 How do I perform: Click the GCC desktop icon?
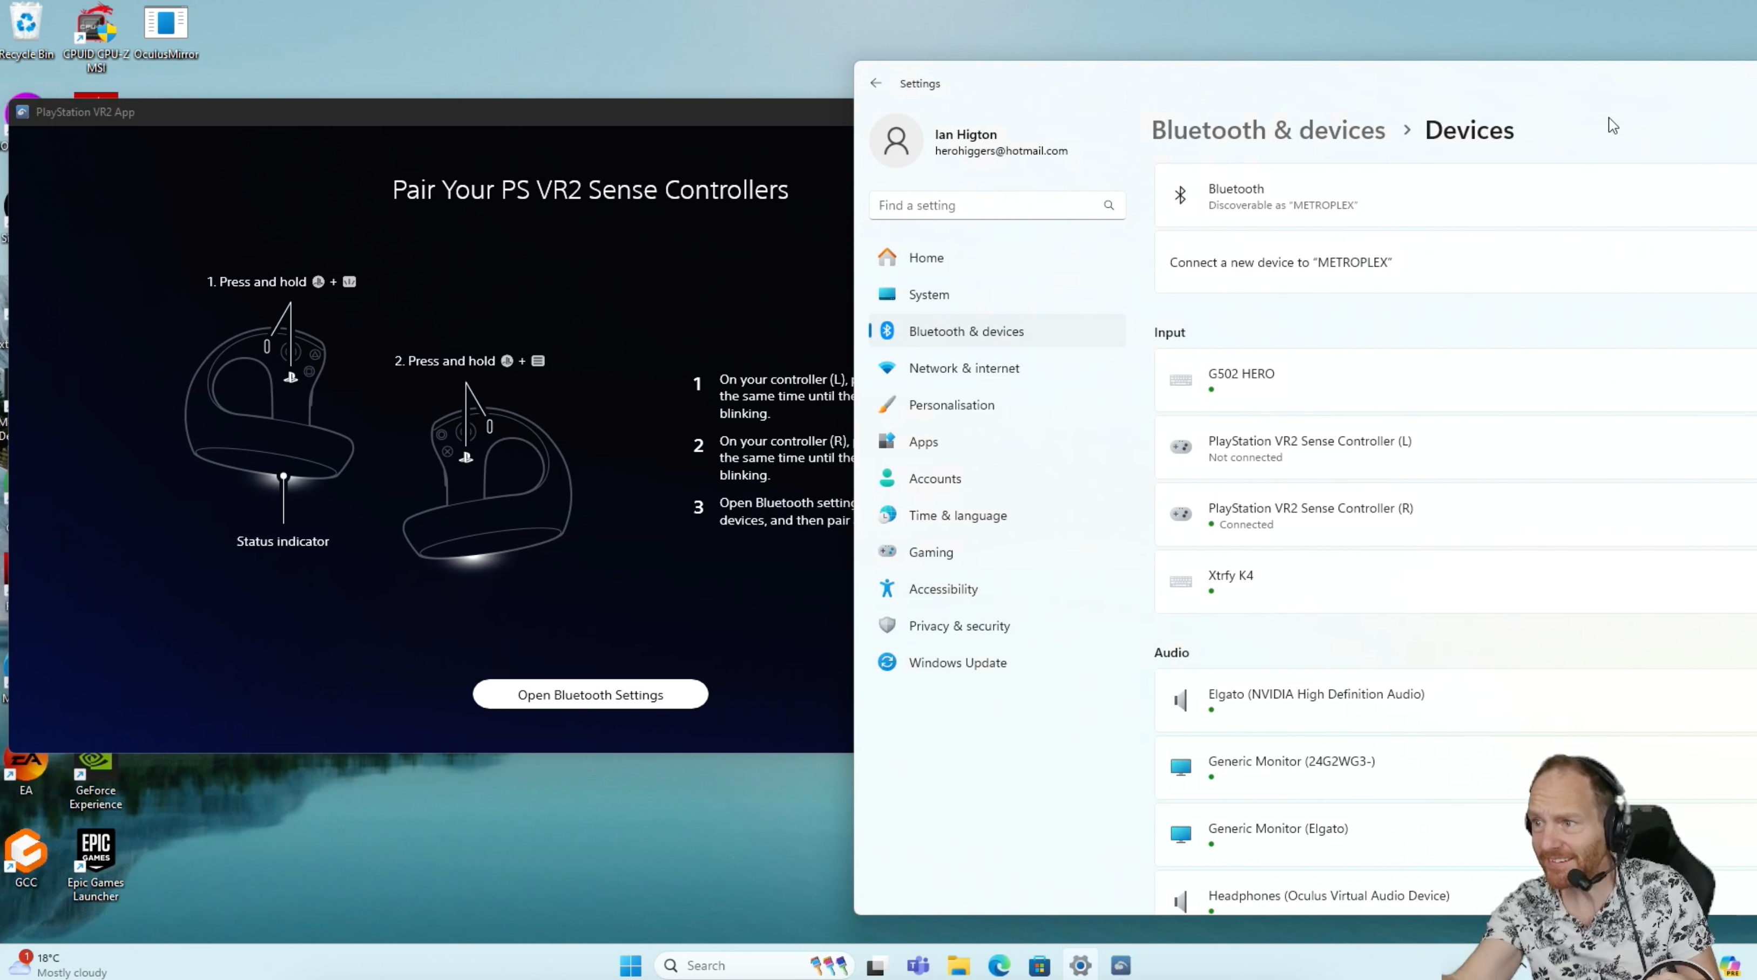(26, 852)
